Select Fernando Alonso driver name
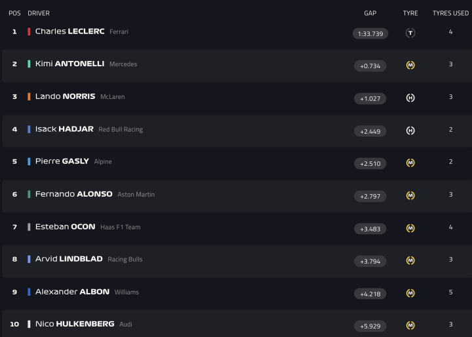The width and height of the screenshot is (472, 337). 73,194
